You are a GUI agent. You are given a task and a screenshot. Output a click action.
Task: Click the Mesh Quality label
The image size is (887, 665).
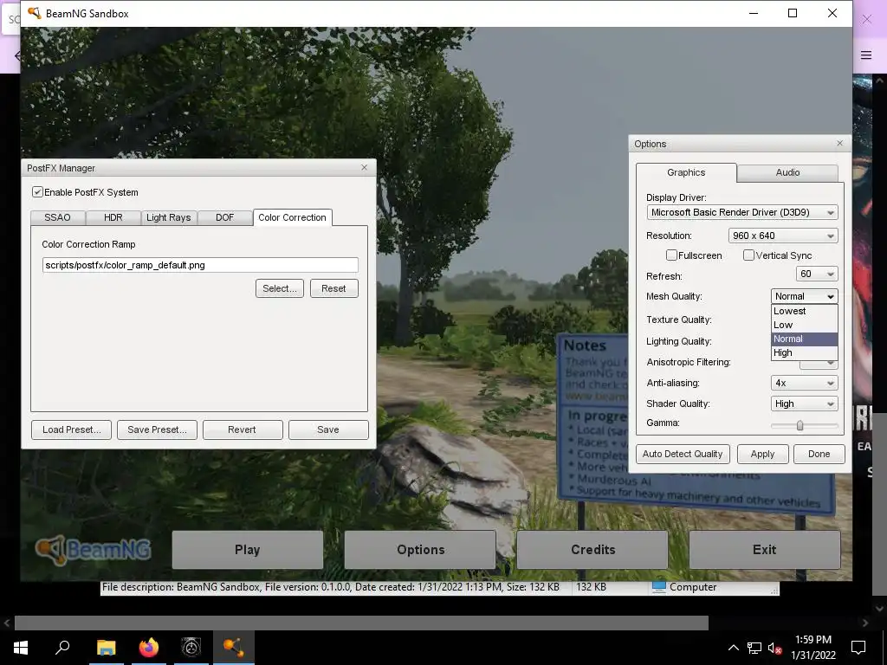[674, 296]
